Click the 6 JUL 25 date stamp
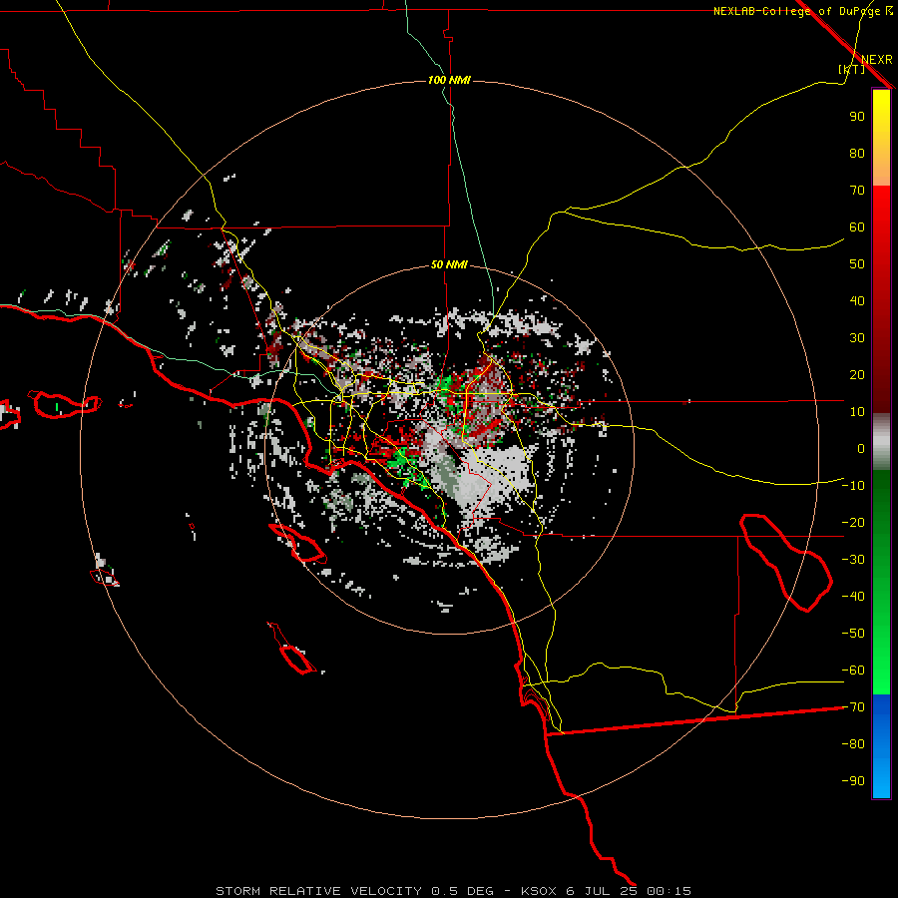 602,891
